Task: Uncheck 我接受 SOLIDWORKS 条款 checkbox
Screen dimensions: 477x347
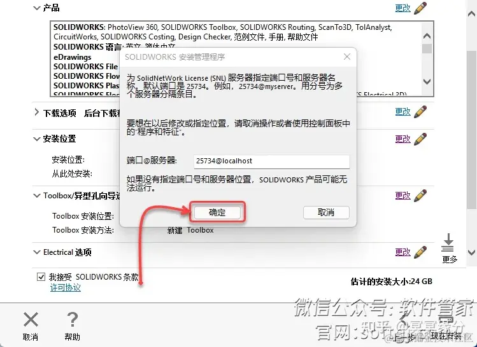Action: pos(41,277)
